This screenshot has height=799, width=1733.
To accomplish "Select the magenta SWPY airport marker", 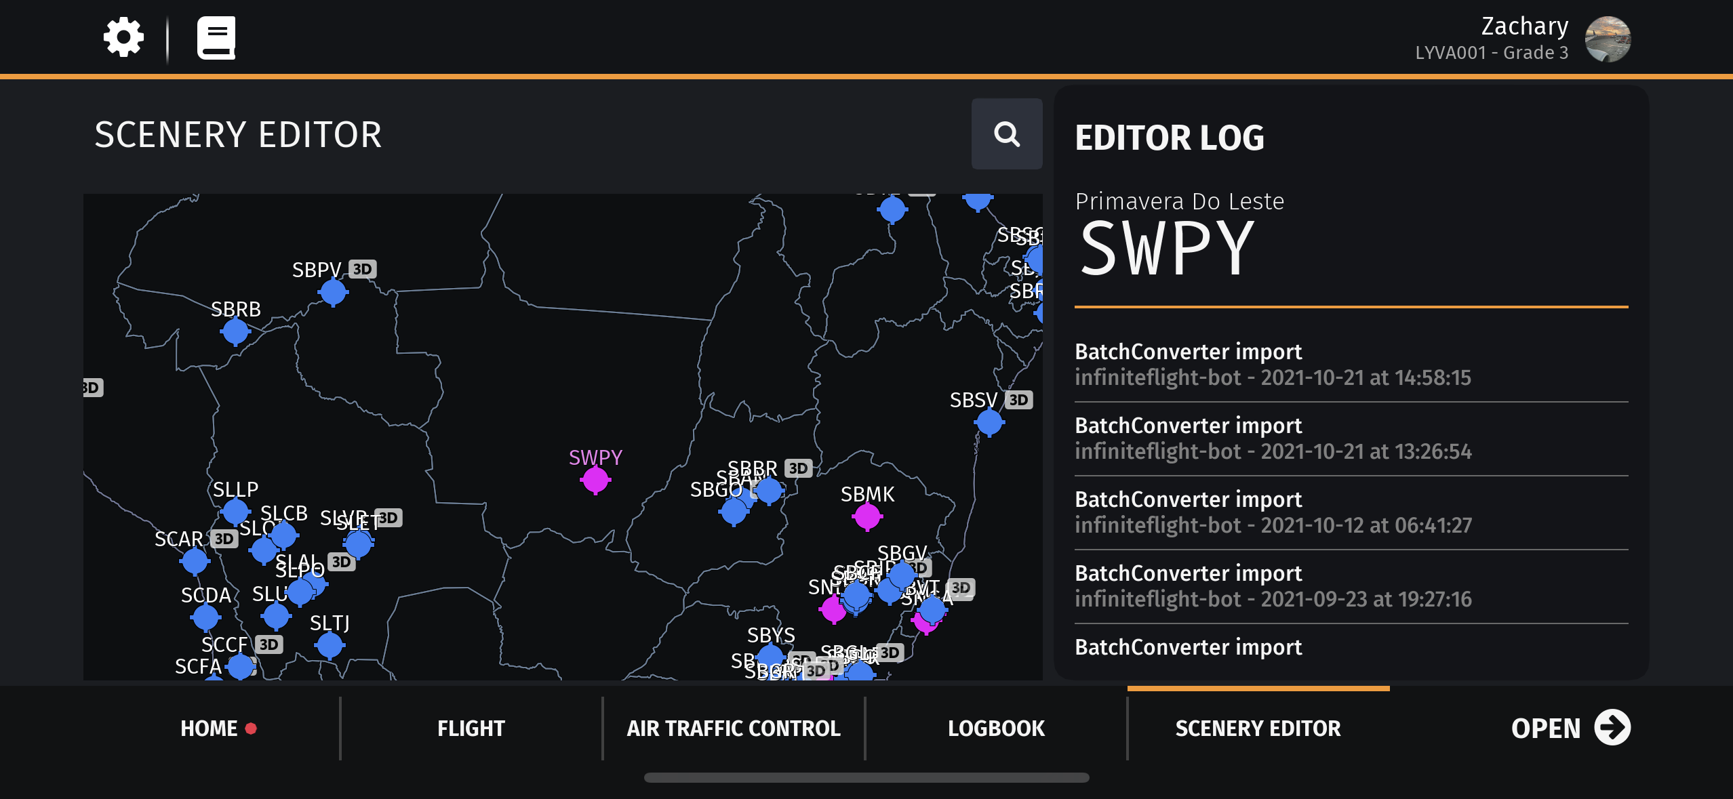I will pyautogui.click(x=595, y=480).
